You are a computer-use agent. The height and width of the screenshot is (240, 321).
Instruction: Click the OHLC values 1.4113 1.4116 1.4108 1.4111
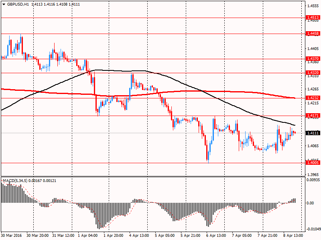[55, 4]
